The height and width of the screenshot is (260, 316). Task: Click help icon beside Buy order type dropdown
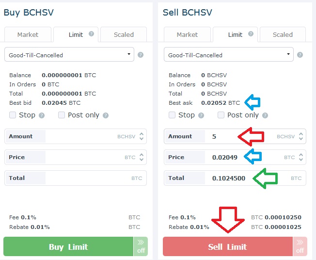click(141, 55)
